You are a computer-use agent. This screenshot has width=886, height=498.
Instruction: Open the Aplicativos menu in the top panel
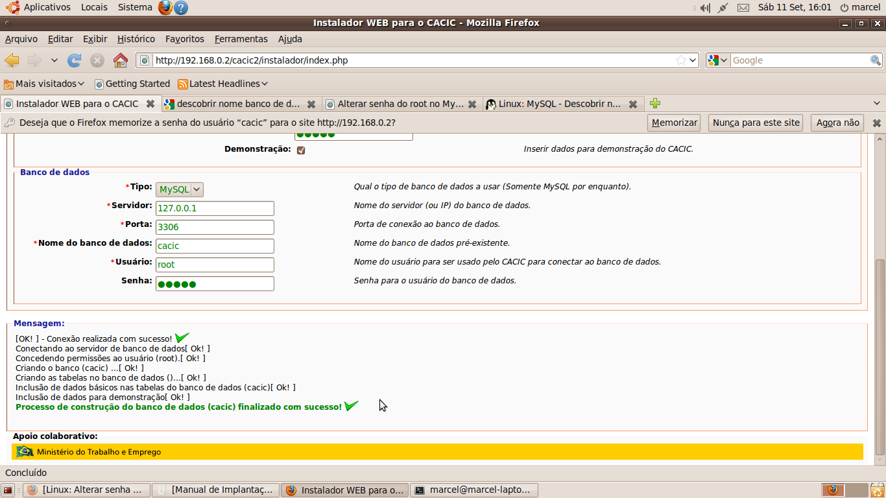[47, 7]
